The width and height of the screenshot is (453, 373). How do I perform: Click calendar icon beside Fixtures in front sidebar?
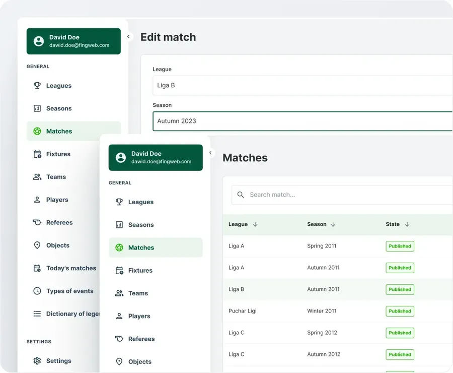coord(119,271)
